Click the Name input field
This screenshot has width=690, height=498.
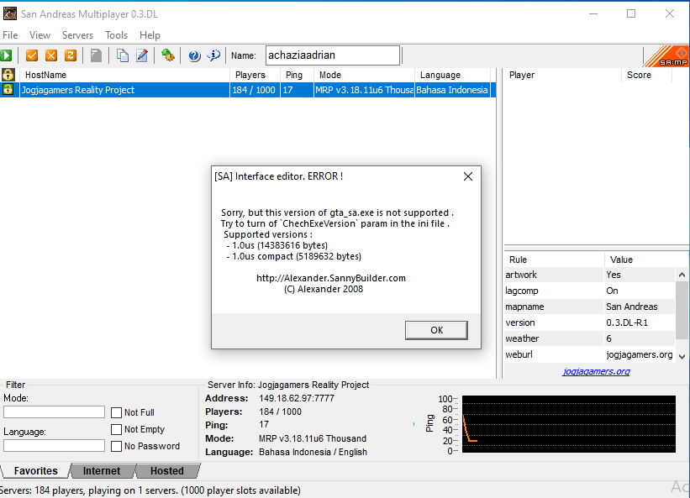point(333,55)
